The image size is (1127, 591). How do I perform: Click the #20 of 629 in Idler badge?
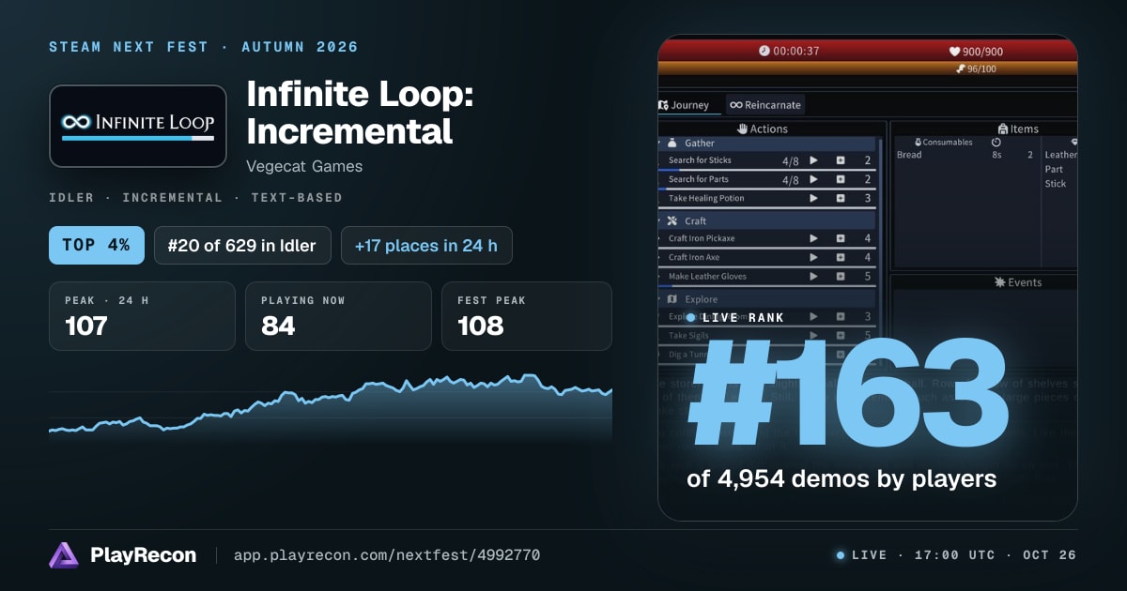click(x=242, y=246)
